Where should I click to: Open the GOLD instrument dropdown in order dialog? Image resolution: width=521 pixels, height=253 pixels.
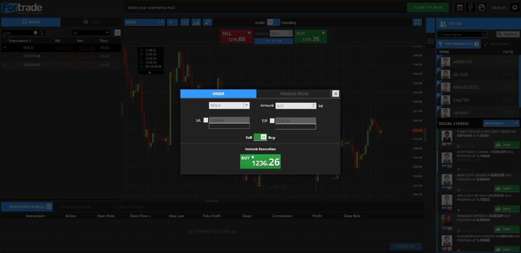click(x=229, y=106)
